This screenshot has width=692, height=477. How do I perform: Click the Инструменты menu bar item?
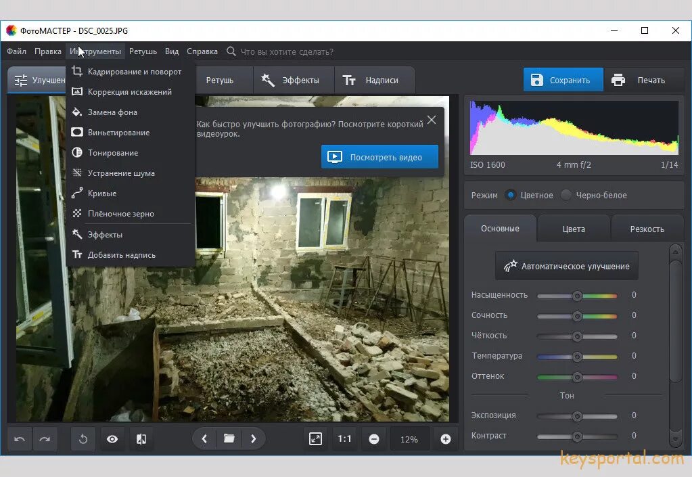95,51
